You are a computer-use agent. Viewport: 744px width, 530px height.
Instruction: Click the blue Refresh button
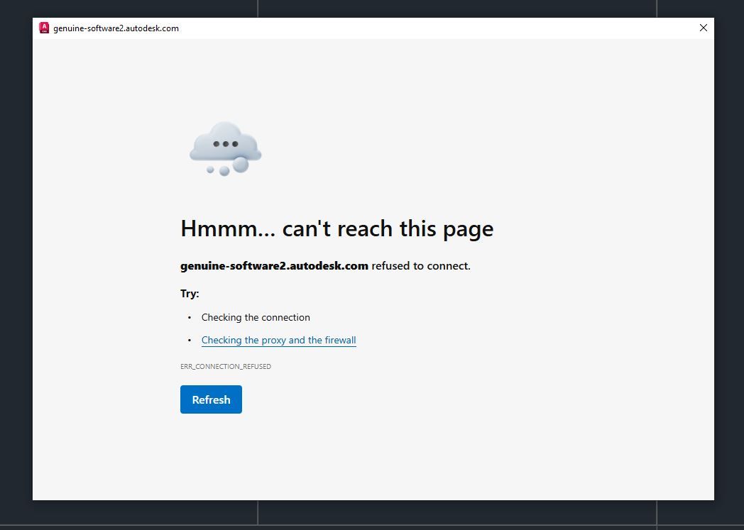(x=211, y=399)
